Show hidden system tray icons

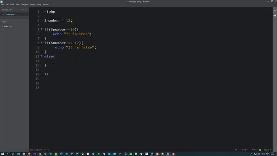[x=252, y=154]
